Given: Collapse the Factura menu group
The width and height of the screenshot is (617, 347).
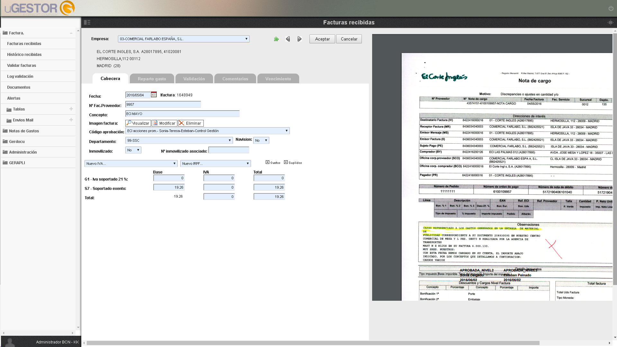Looking at the screenshot, I should (x=71, y=33).
